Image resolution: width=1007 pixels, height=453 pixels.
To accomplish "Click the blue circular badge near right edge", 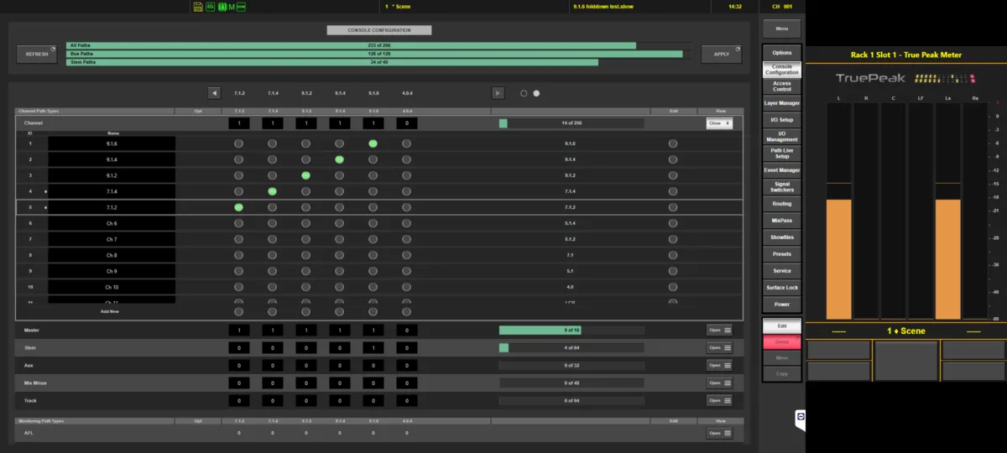I will point(801,416).
